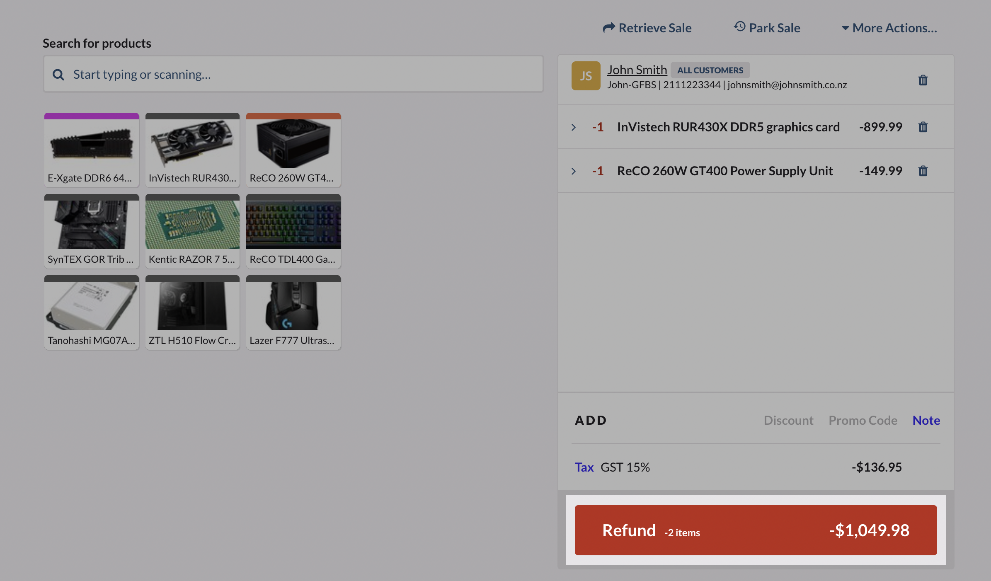The height and width of the screenshot is (581, 991).
Task: Delete the InVistech graphics card line item
Action: pos(923,127)
